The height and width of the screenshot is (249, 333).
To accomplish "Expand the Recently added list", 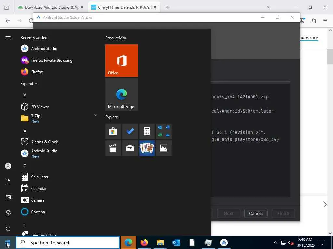I will click(29, 83).
